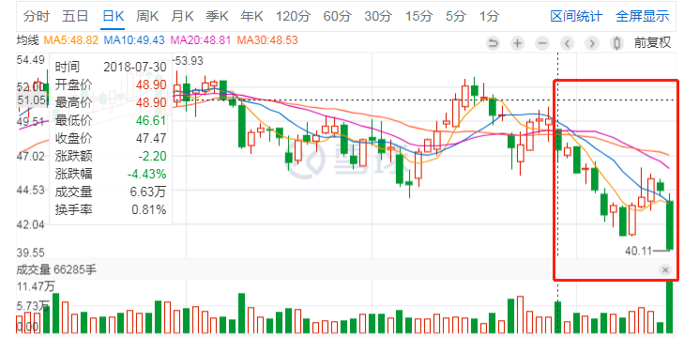This screenshot has width=684, height=338.
Task: Click the MA10:49.43 legend label
Action: click(x=134, y=40)
